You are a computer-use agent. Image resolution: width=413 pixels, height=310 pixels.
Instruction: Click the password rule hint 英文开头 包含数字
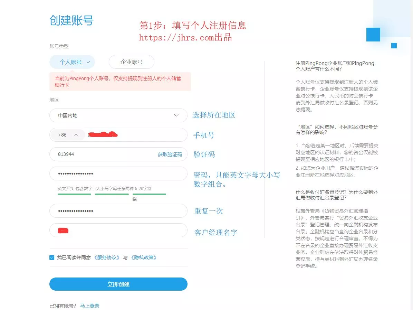[x=105, y=188]
